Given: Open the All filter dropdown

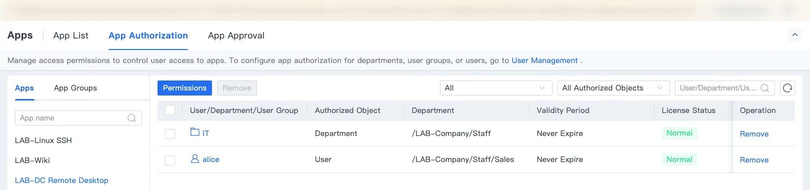Looking at the screenshot, I should tap(496, 88).
